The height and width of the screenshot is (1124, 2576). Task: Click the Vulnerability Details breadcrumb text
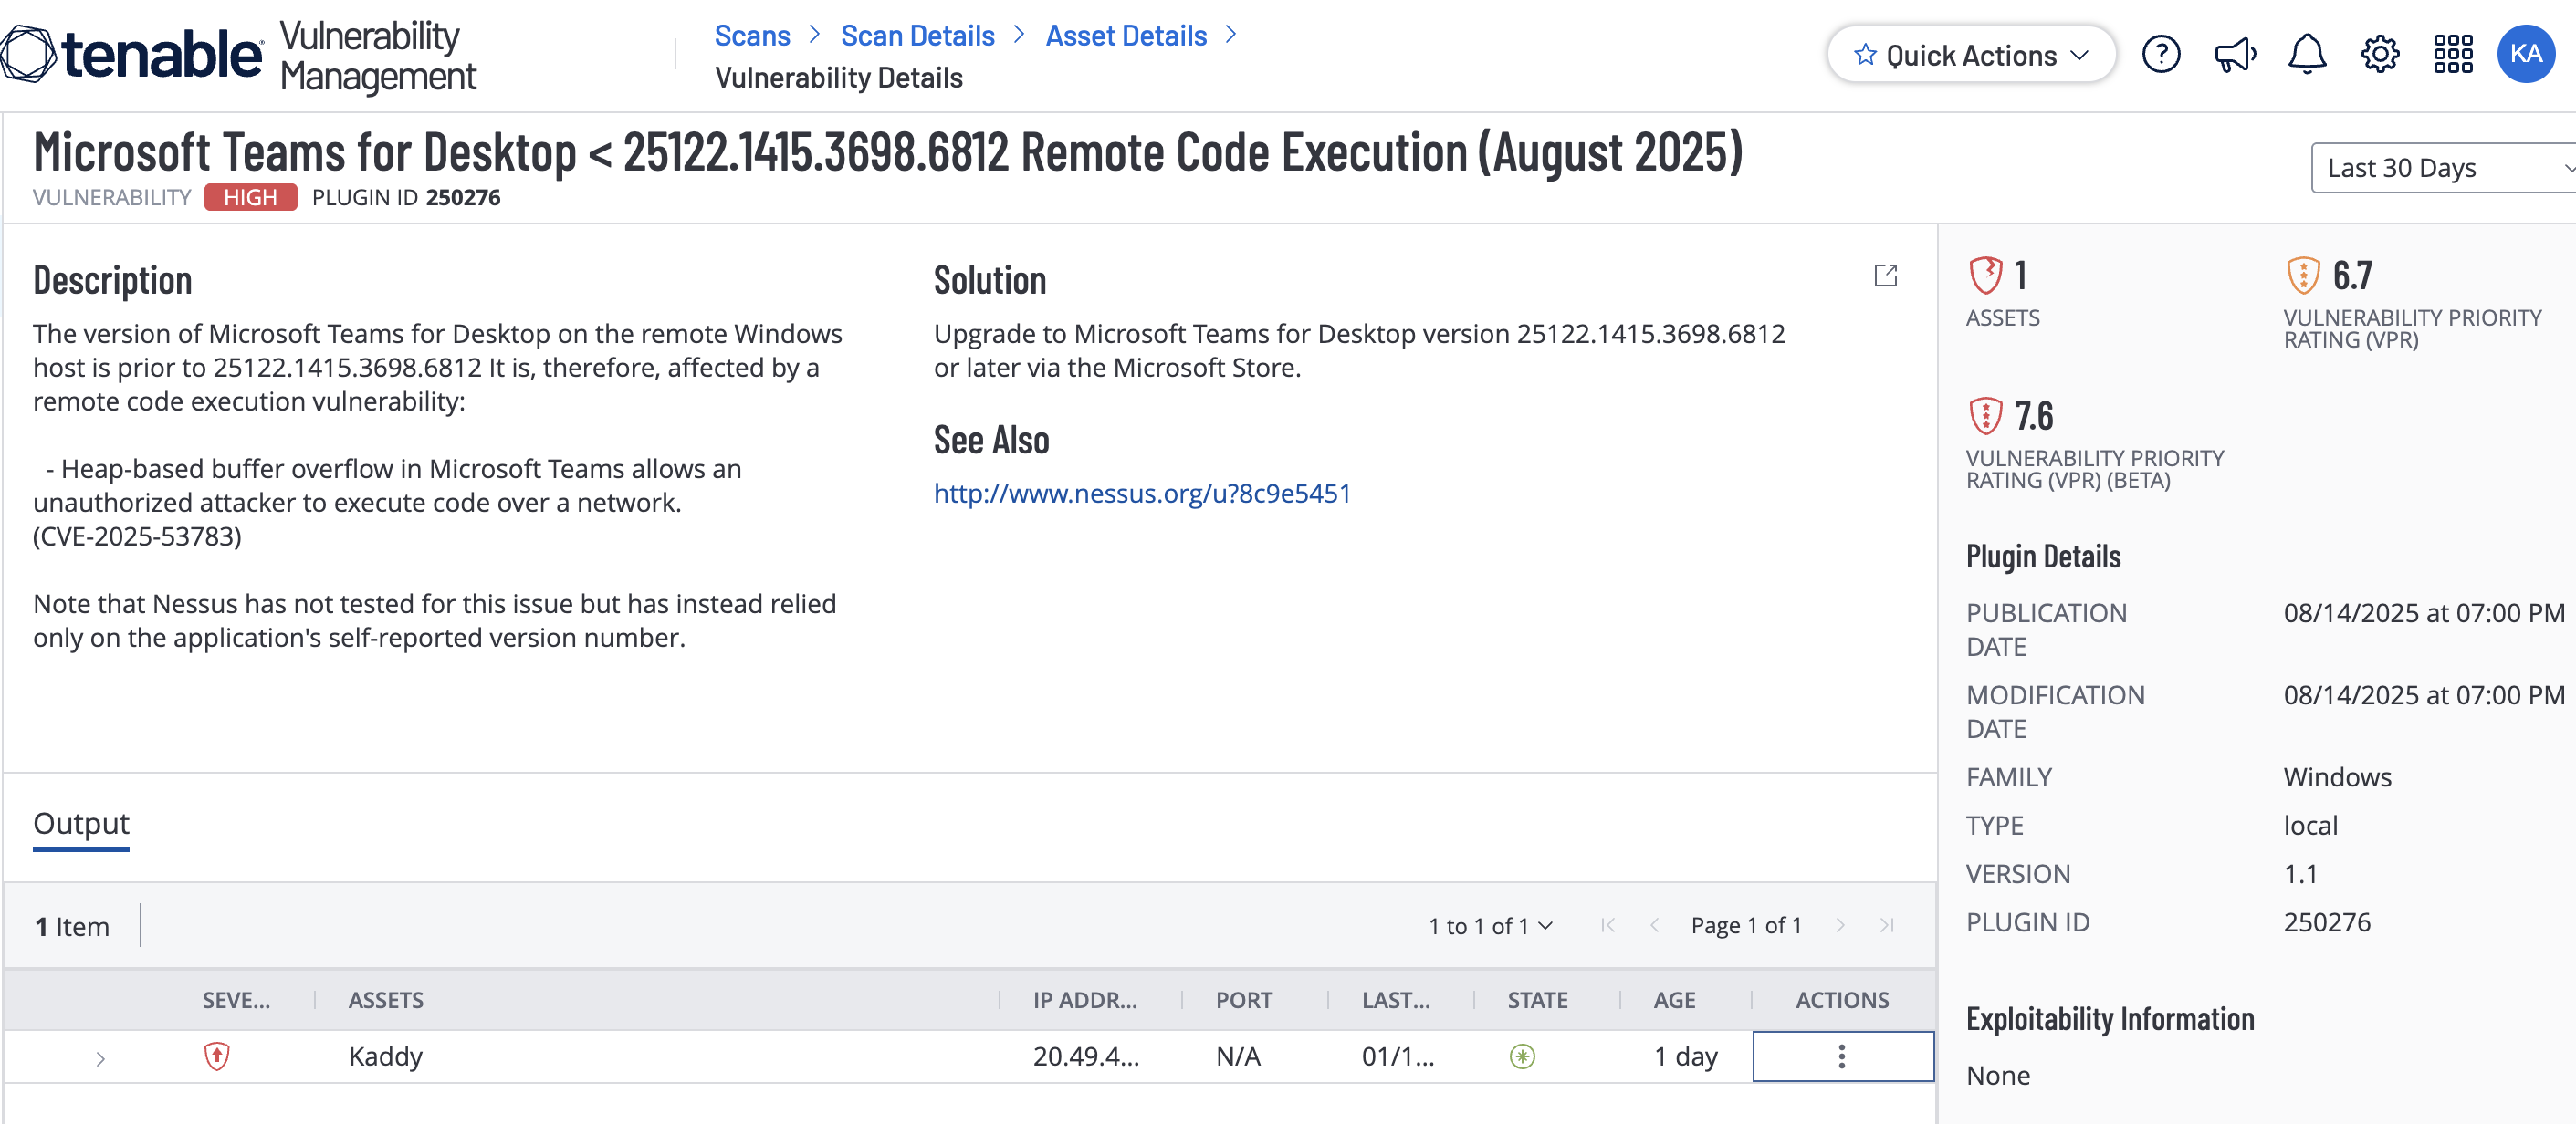coord(838,78)
